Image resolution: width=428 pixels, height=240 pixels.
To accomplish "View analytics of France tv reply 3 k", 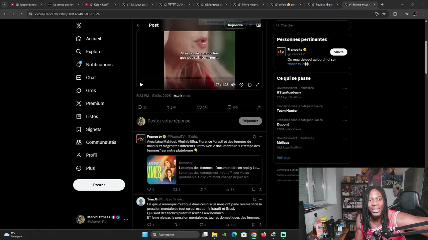I will (230, 189).
